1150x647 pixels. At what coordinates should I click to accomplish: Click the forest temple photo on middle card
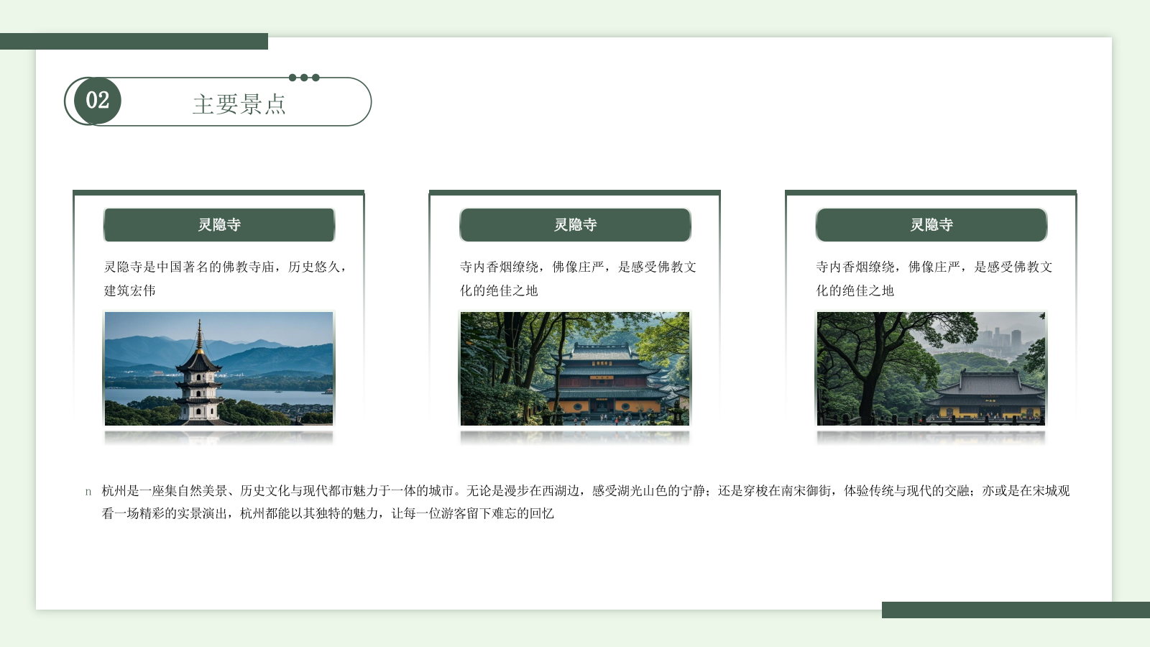575,370
